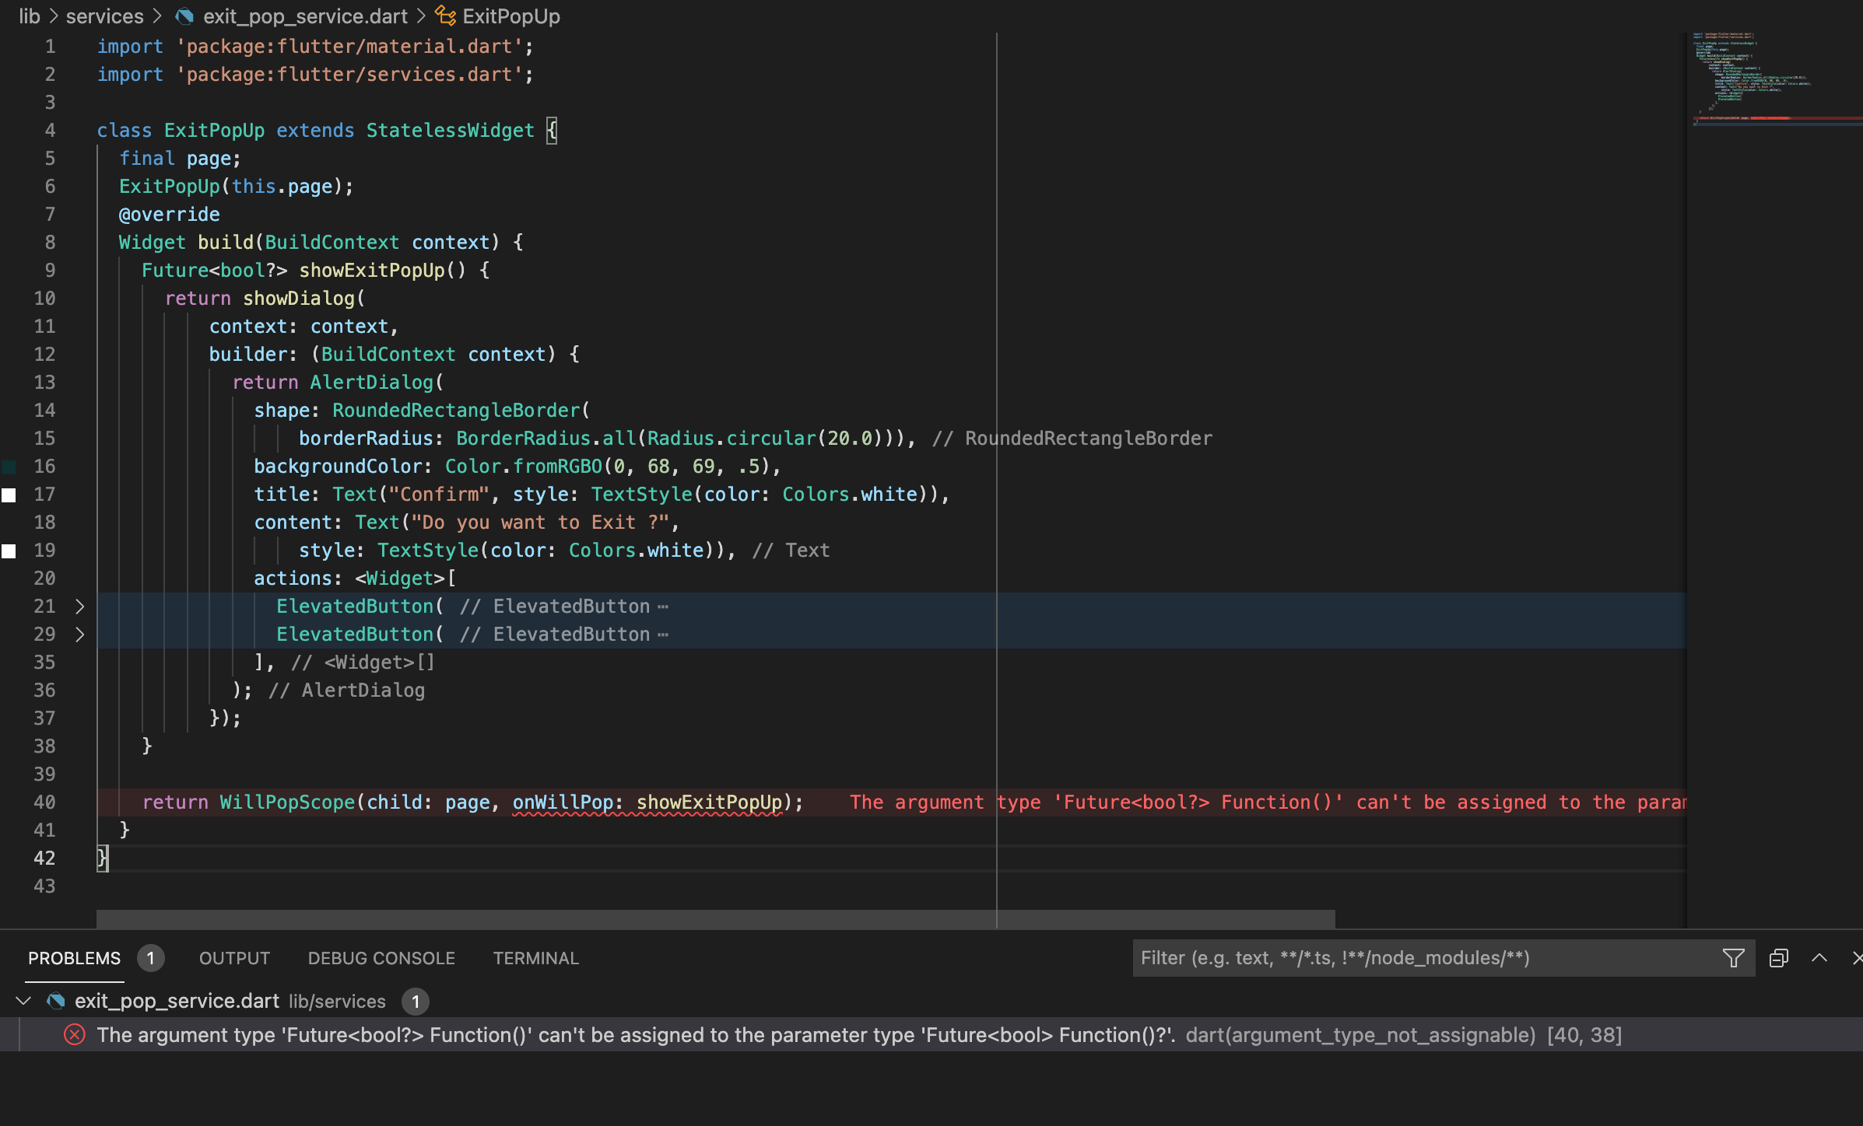Select the argument type error row in Problems
The width and height of the screenshot is (1863, 1126).
click(x=931, y=1035)
